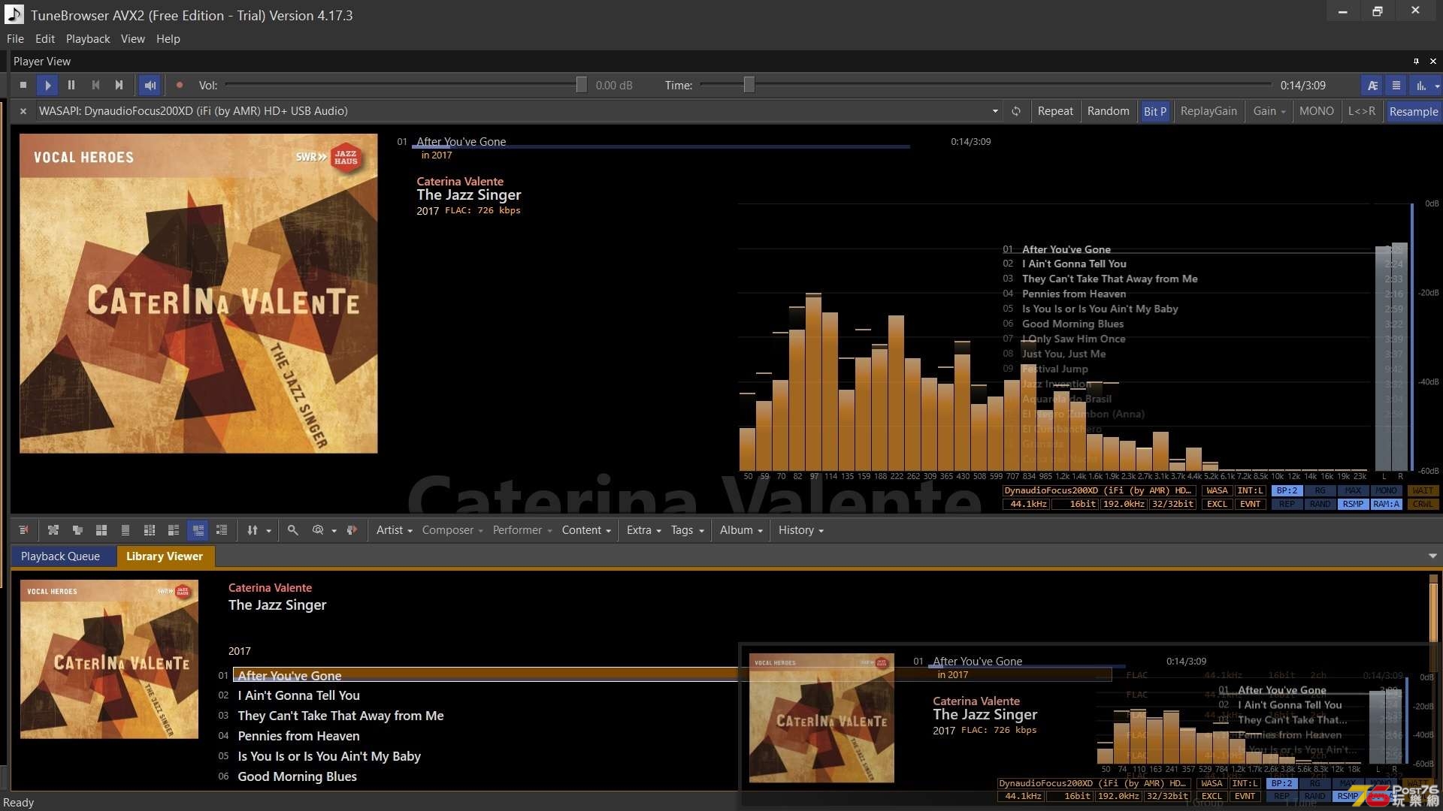Screen dimensions: 1443x811
Task: Click the highlighted album-with-tracks view icon
Action: [198, 530]
